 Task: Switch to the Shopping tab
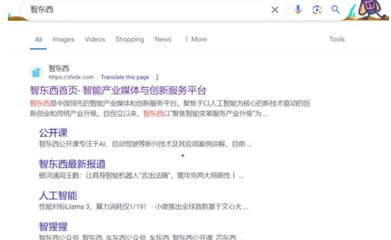tap(130, 40)
